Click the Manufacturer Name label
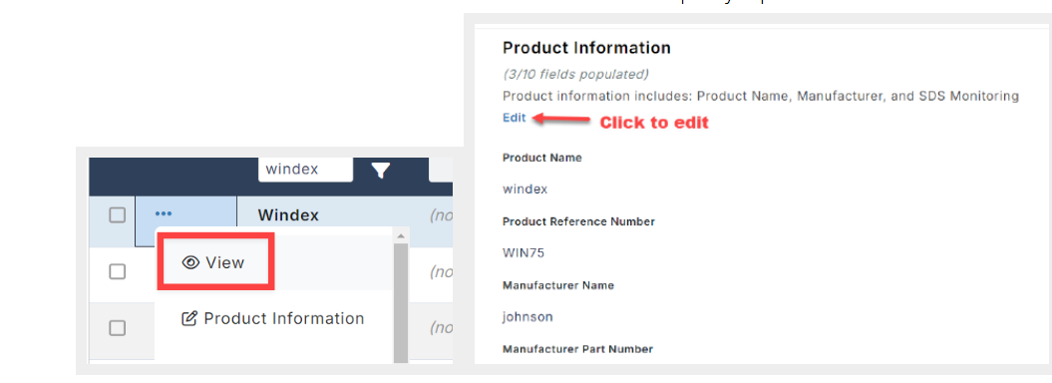The image size is (1052, 383). tap(558, 285)
